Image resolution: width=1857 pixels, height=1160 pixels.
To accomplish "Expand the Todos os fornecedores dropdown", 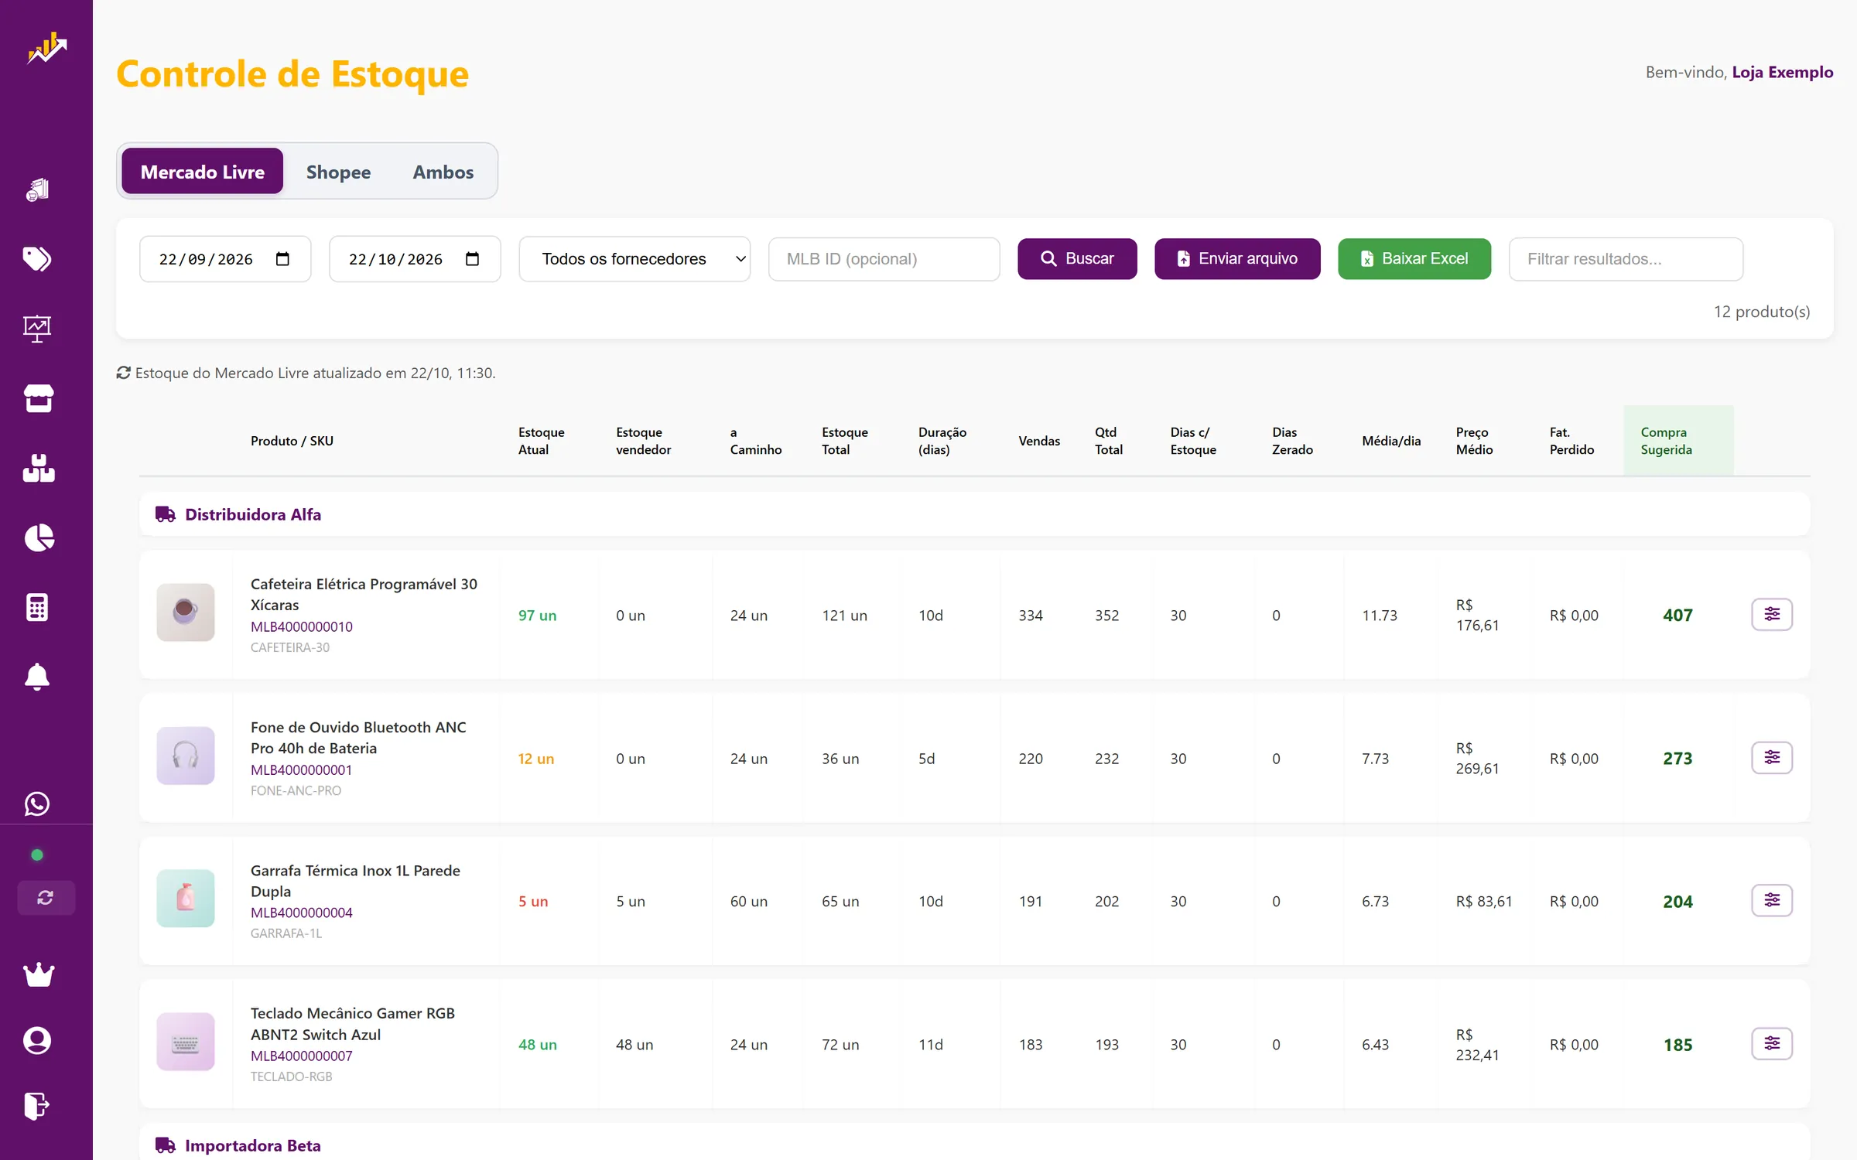I will 634,259.
